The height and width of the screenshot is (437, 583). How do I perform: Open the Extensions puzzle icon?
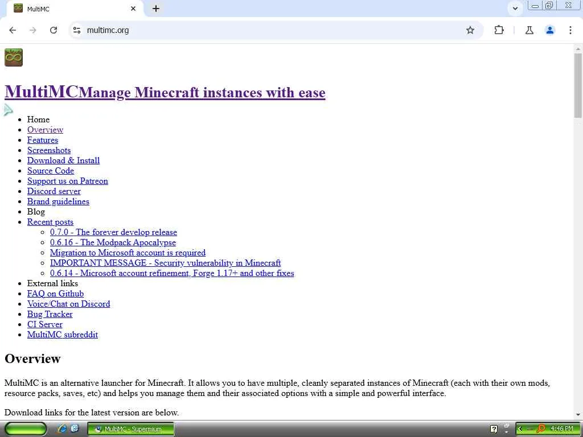click(499, 30)
